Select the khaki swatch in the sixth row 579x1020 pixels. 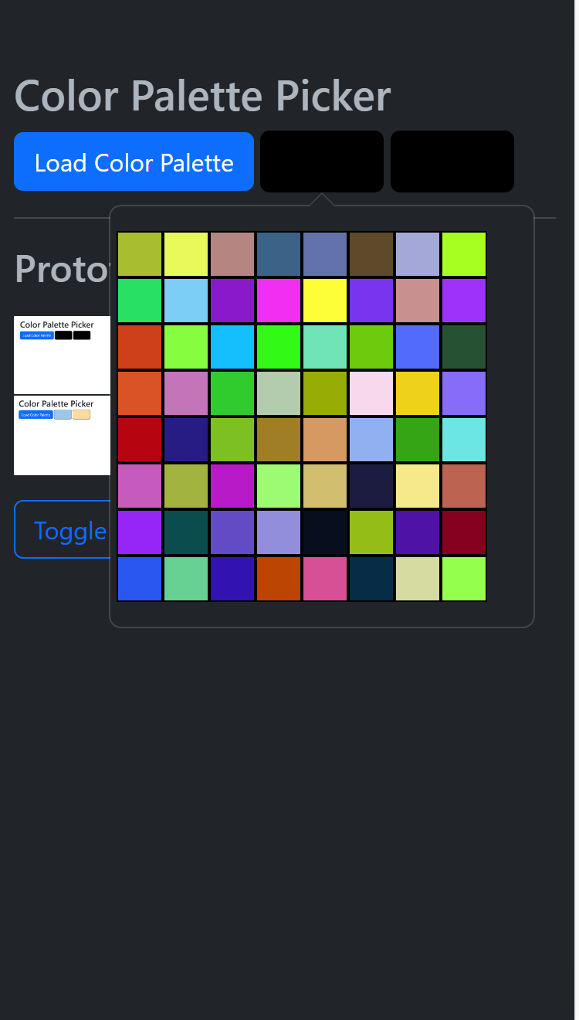pyautogui.click(x=325, y=486)
